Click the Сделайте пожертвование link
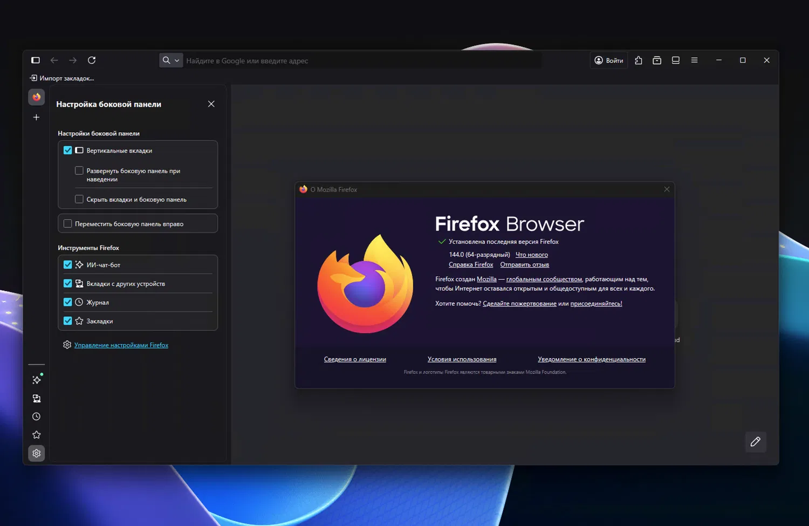The height and width of the screenshot is (526, 809). click(519, 304)
